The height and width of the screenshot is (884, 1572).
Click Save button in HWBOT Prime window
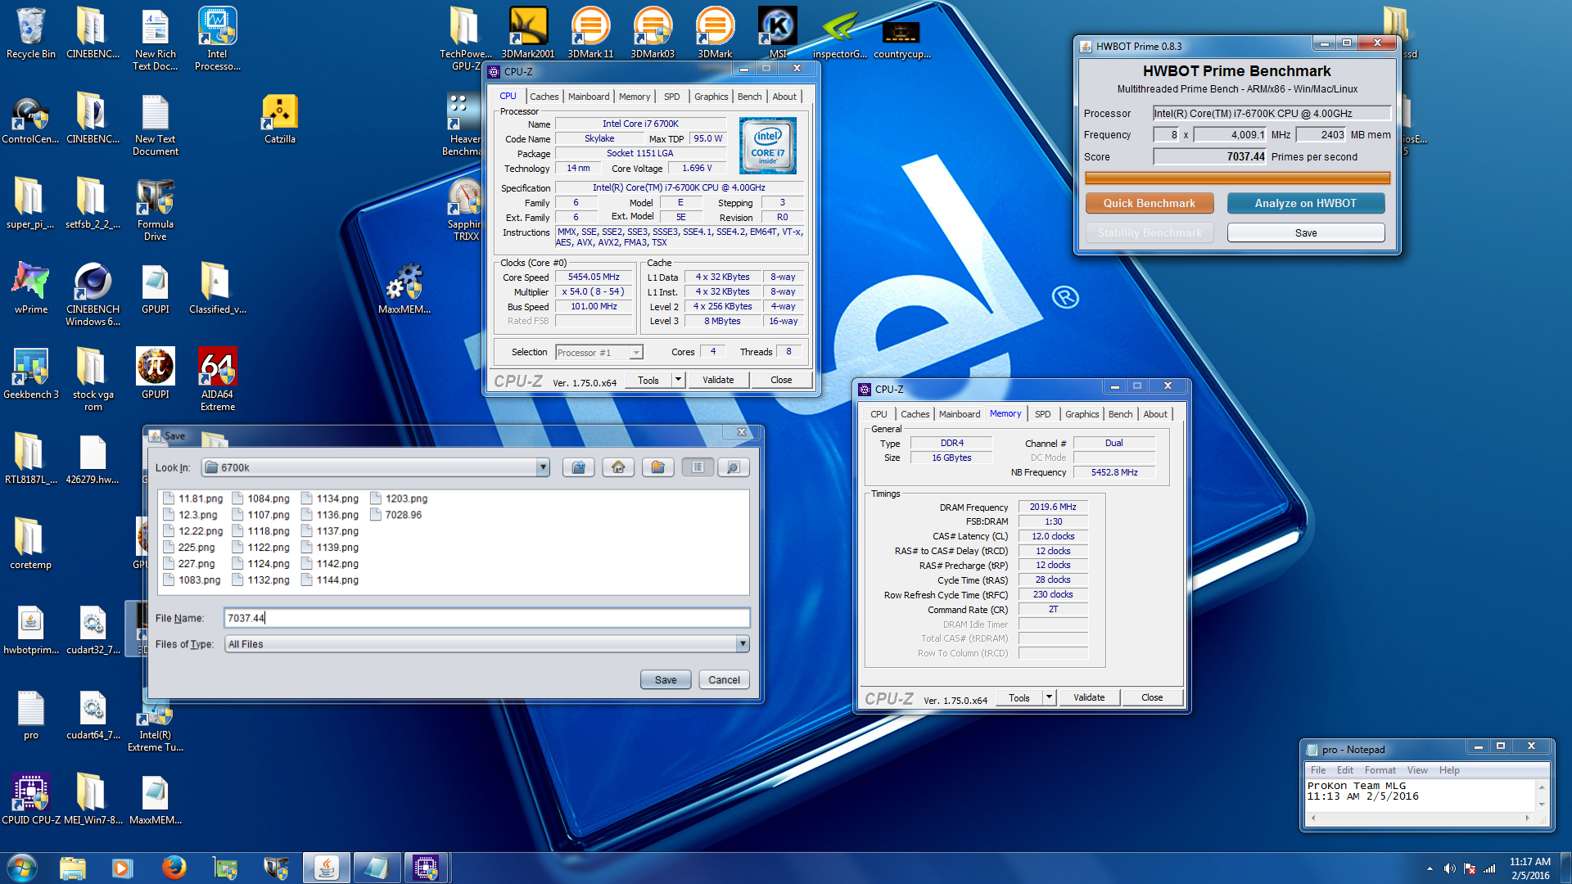1305,233
